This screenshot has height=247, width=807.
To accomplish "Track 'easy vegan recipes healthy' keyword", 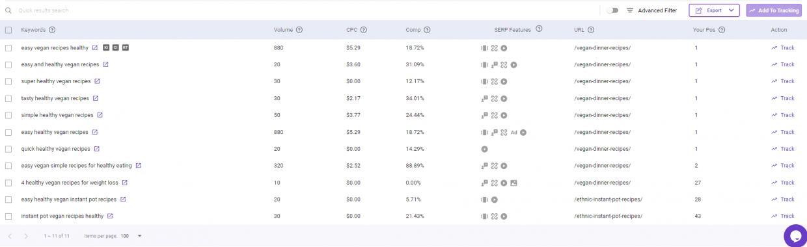I will click(x=783, y=47).
